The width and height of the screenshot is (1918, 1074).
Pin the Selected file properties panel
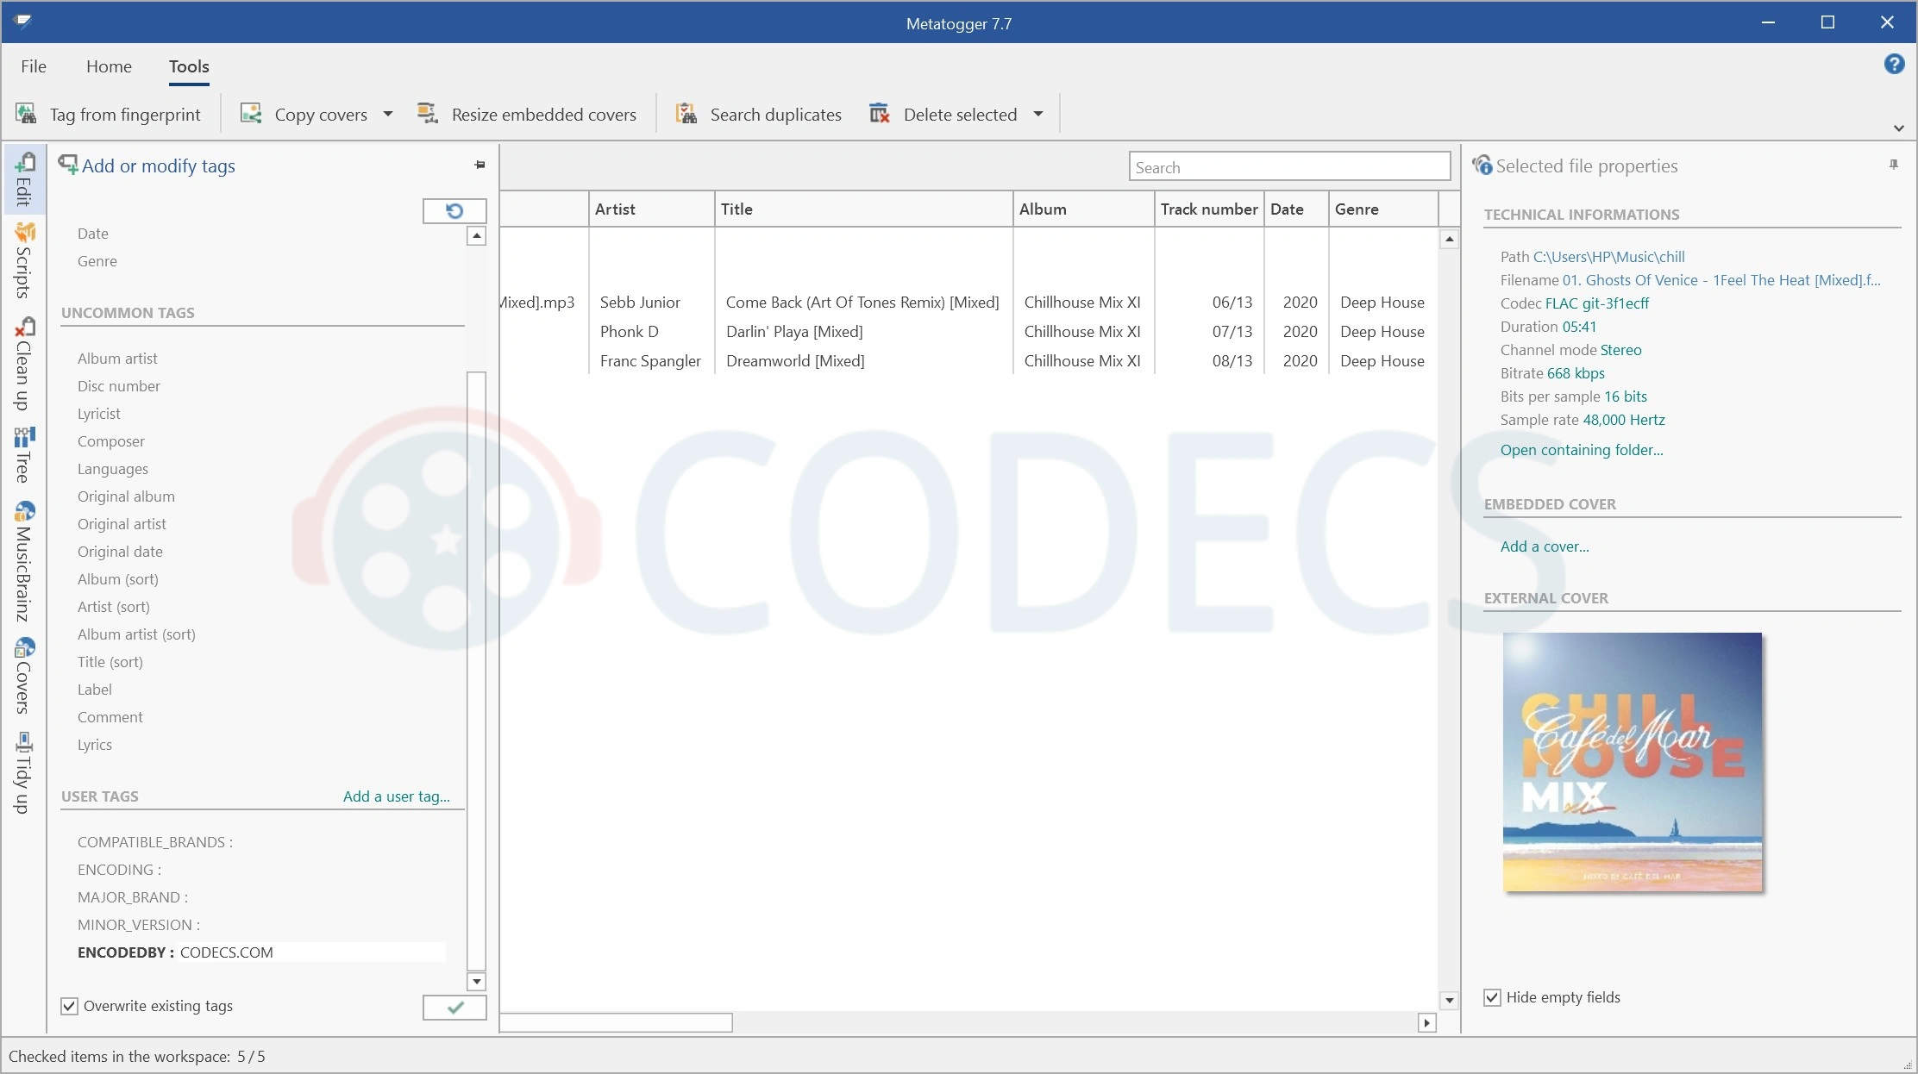pyautogui.click(x=1894, y=164)
